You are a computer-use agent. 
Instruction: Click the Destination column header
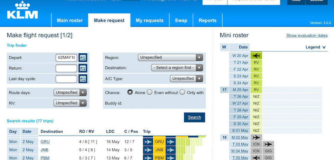pyautogui.click(x=52, y=131)
